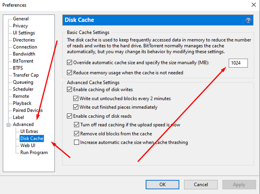
Task: Disable caching of disk writes
Action: point(70,89)
